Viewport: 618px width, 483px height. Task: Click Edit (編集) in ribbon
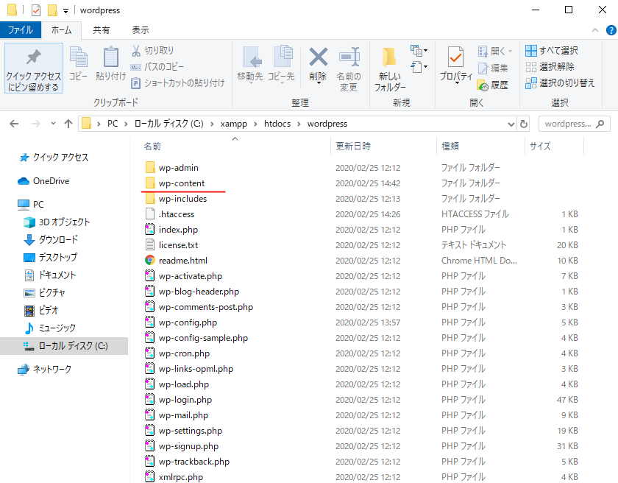pyautogui.click(x=493, y=68)
